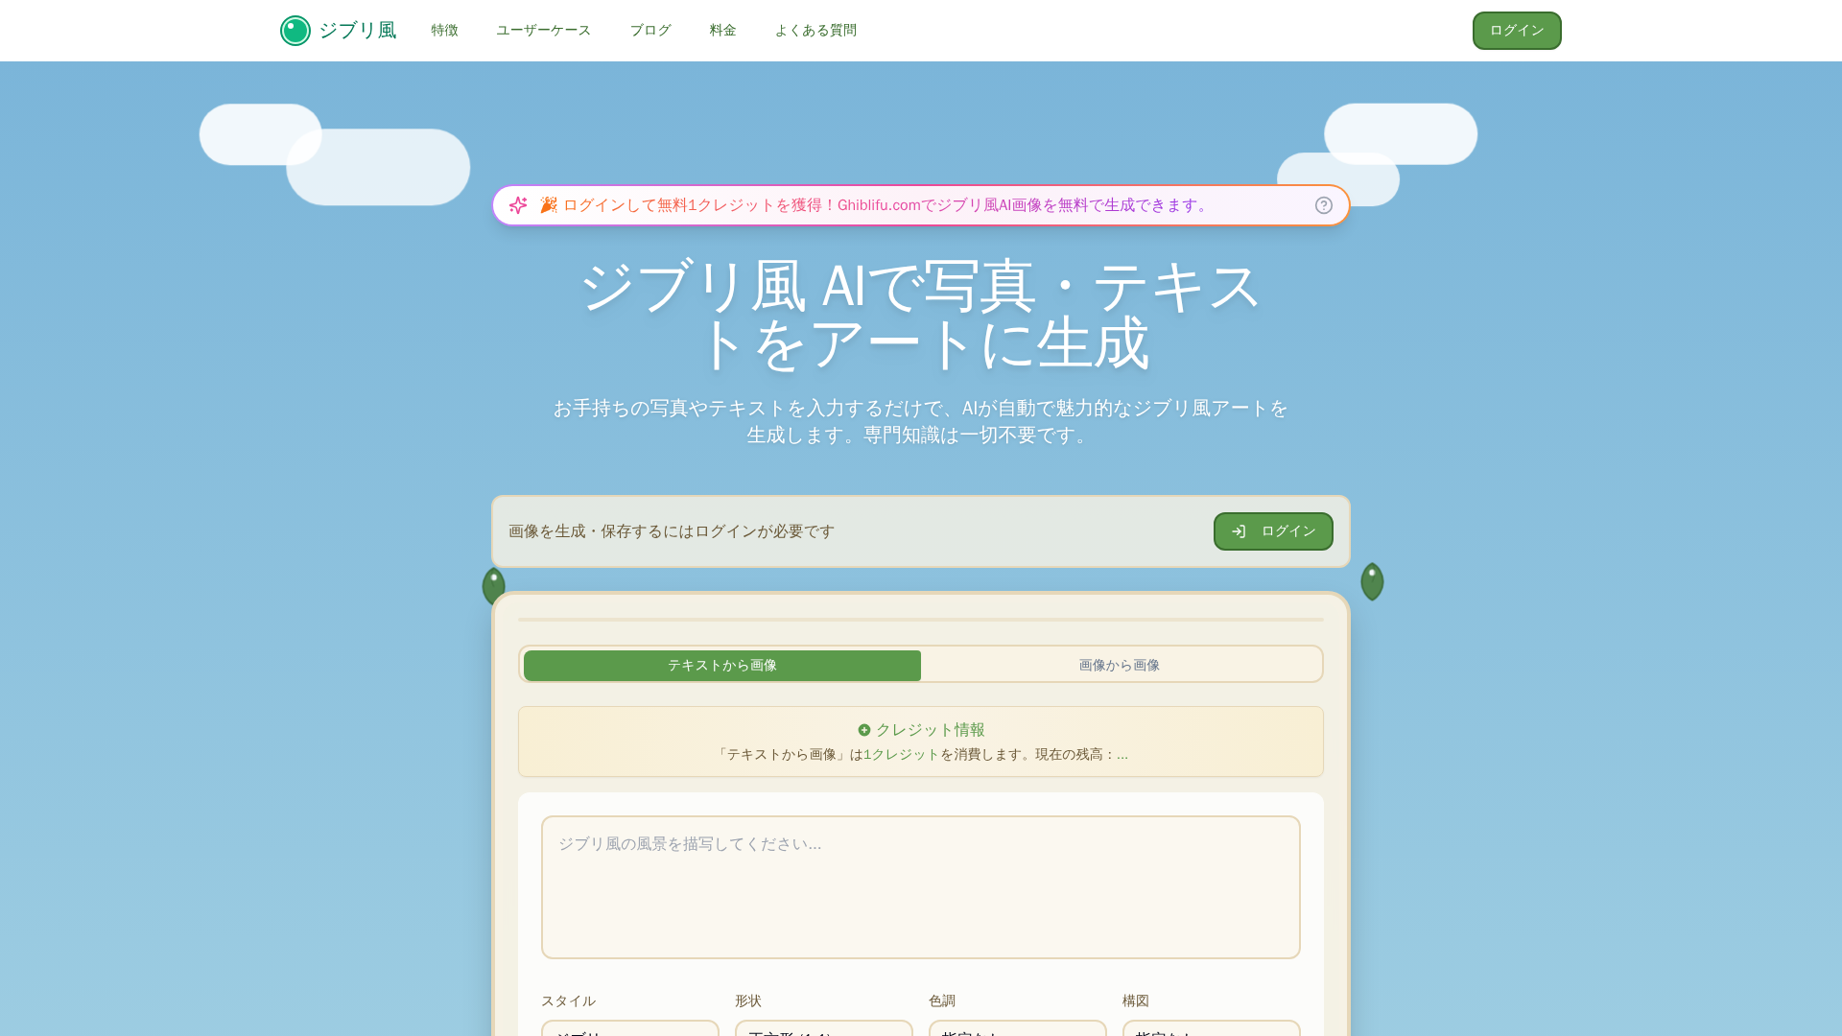Open 特徴 in navigation menu
1842x1036 pixels.
[444, 31]
